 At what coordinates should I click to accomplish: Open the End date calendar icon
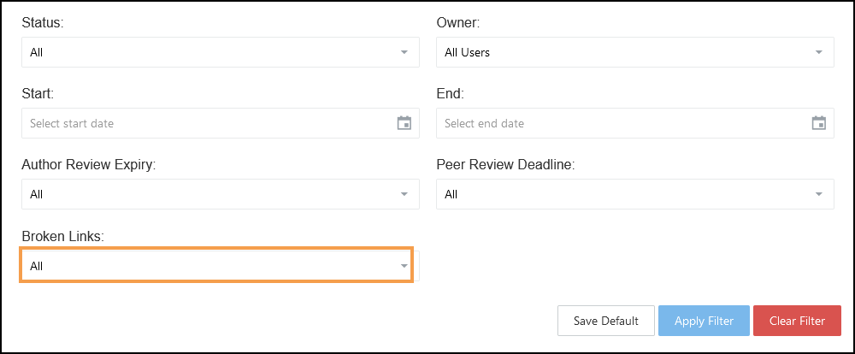[x=818, y=123]
